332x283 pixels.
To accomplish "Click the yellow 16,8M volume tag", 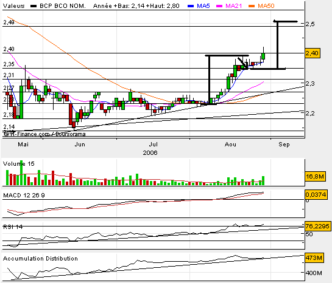I will pyautogui.click(x=315, y=177).
